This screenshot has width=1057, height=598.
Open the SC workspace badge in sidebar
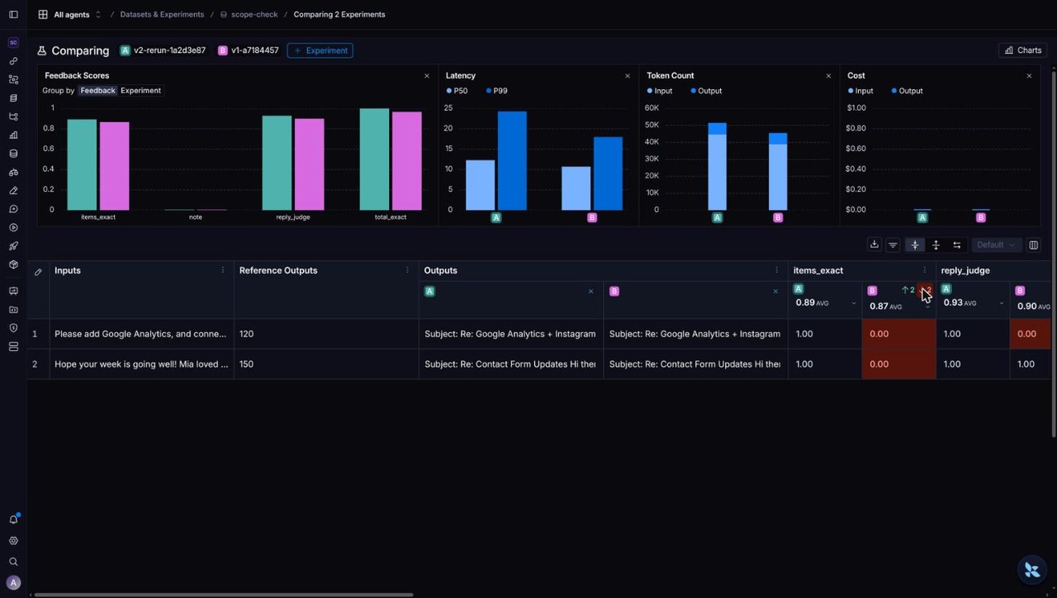(x=13, y=42)
